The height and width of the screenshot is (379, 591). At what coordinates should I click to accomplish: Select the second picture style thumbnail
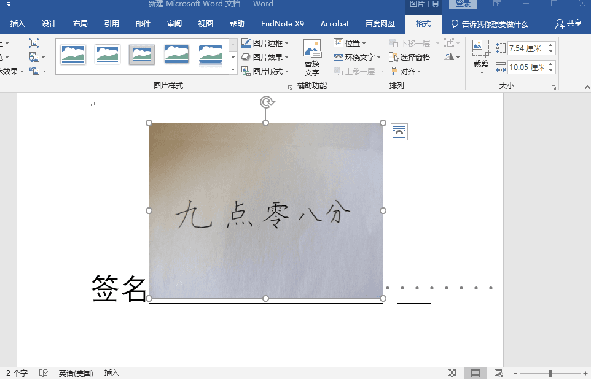108,54
